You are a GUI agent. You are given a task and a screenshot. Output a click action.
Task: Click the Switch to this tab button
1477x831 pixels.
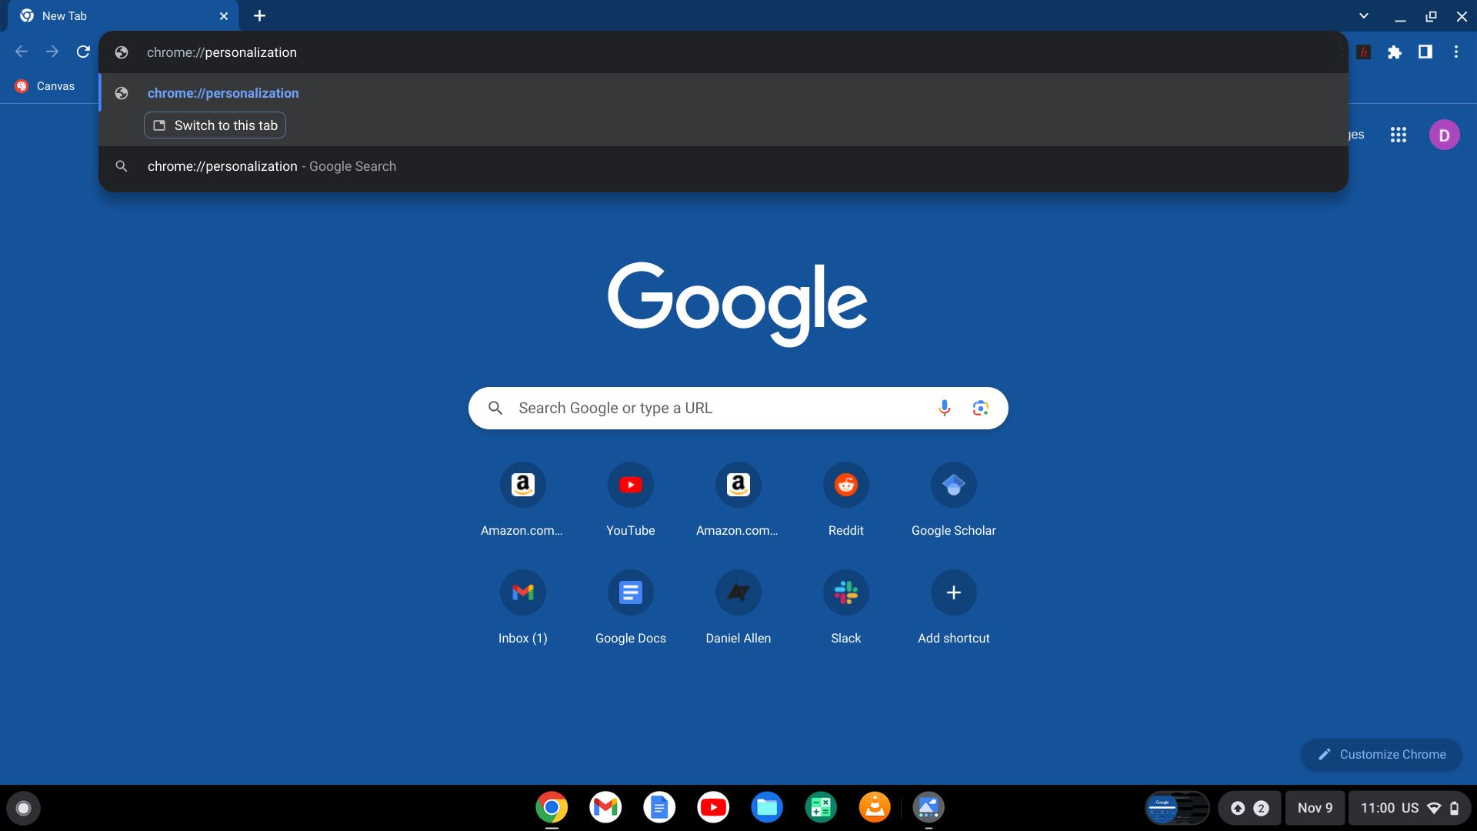(215, 125)
